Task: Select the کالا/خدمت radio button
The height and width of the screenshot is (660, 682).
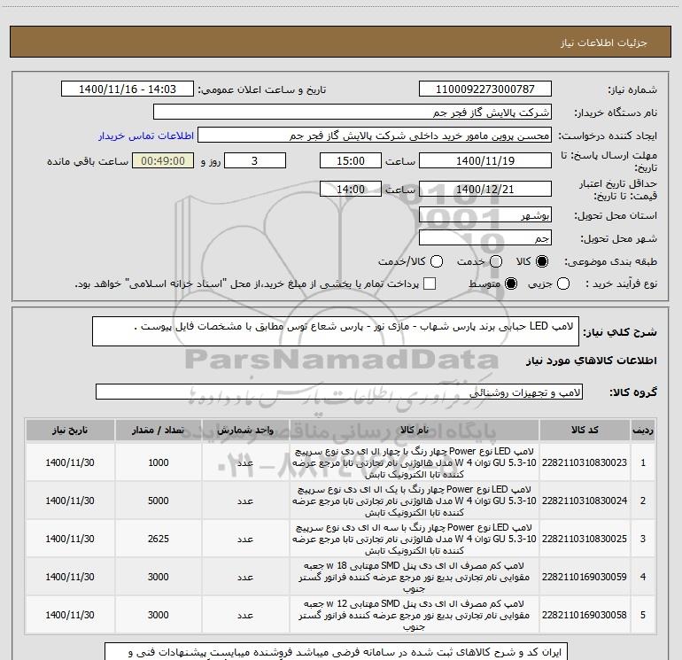Action: 437,261
